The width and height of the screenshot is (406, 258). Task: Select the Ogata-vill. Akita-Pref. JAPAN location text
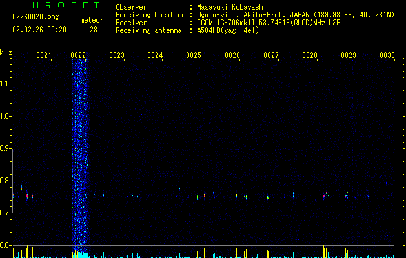click(x=296, y=15)
